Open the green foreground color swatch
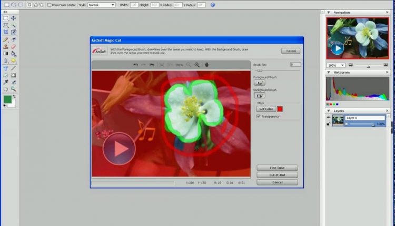 pyautogui.click(x=7, y=99)
